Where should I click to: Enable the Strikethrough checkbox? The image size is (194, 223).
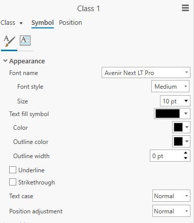point(13,182)
